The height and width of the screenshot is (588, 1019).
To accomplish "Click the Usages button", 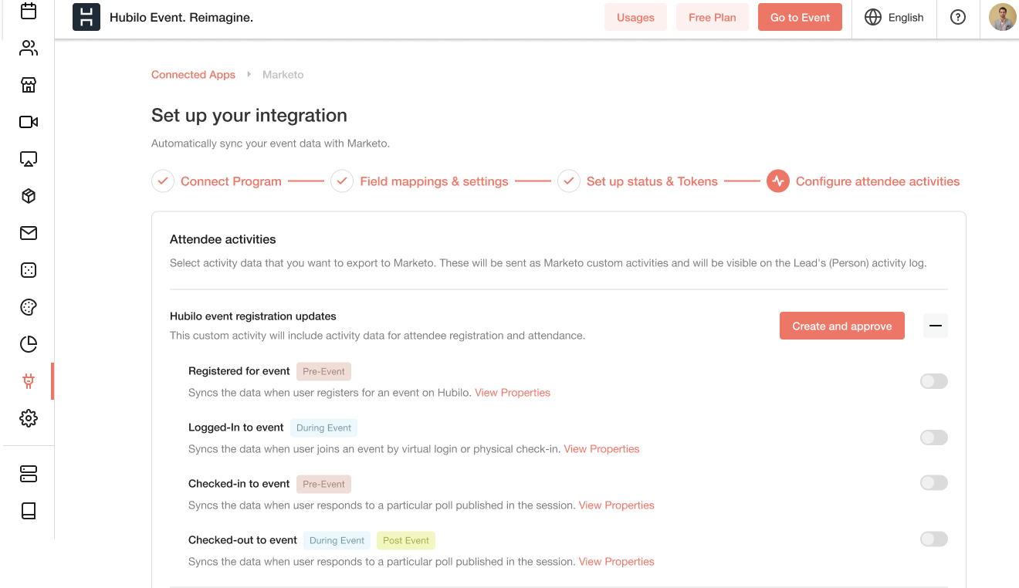I will [x=635, y=17].
